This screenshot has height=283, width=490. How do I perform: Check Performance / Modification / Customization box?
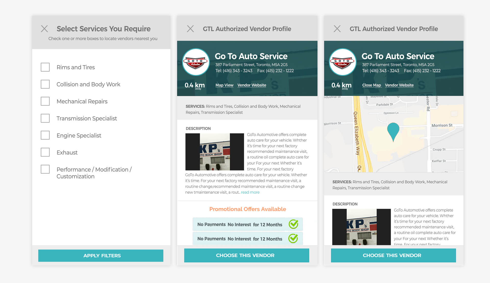click(x=45, y=169)
